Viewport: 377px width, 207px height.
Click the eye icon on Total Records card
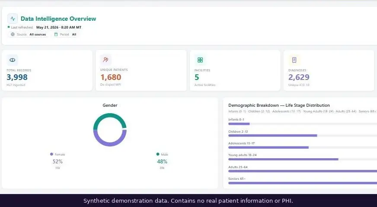pos(12,60)
